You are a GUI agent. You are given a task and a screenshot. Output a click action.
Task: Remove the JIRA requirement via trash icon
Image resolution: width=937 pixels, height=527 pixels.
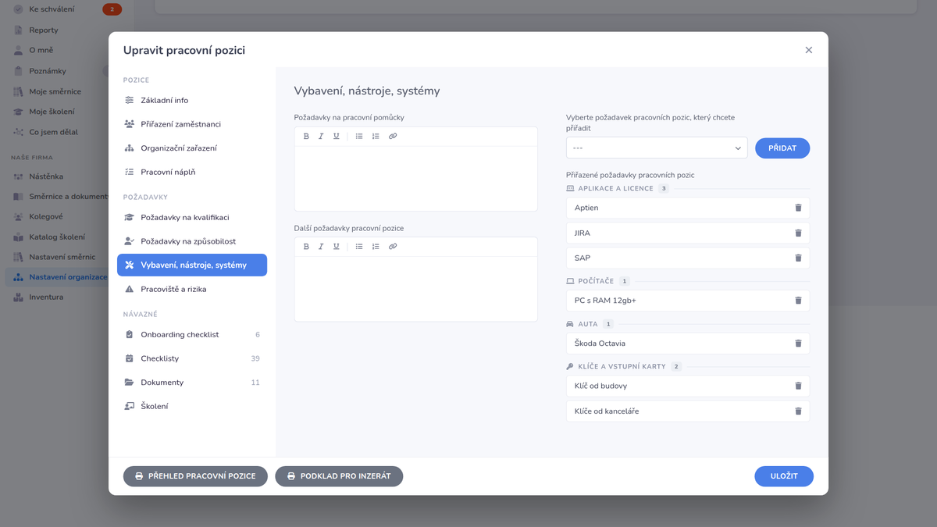click(798, 233)
